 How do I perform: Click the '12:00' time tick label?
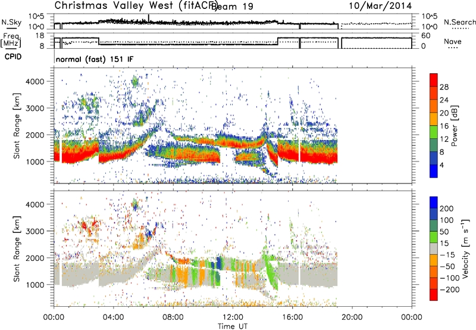(233, 317)
